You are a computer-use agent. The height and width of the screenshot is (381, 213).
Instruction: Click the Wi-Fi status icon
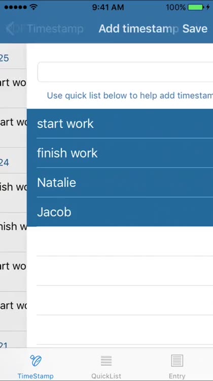pyautogui.click(x=33, y=7)
